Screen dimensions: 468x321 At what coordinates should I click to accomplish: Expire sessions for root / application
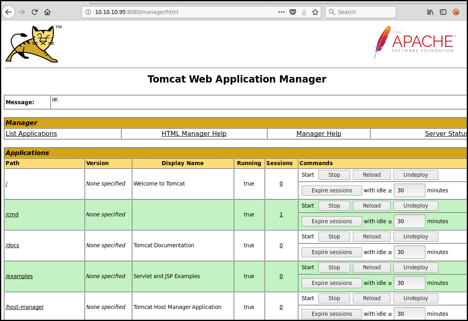point(332,190)
